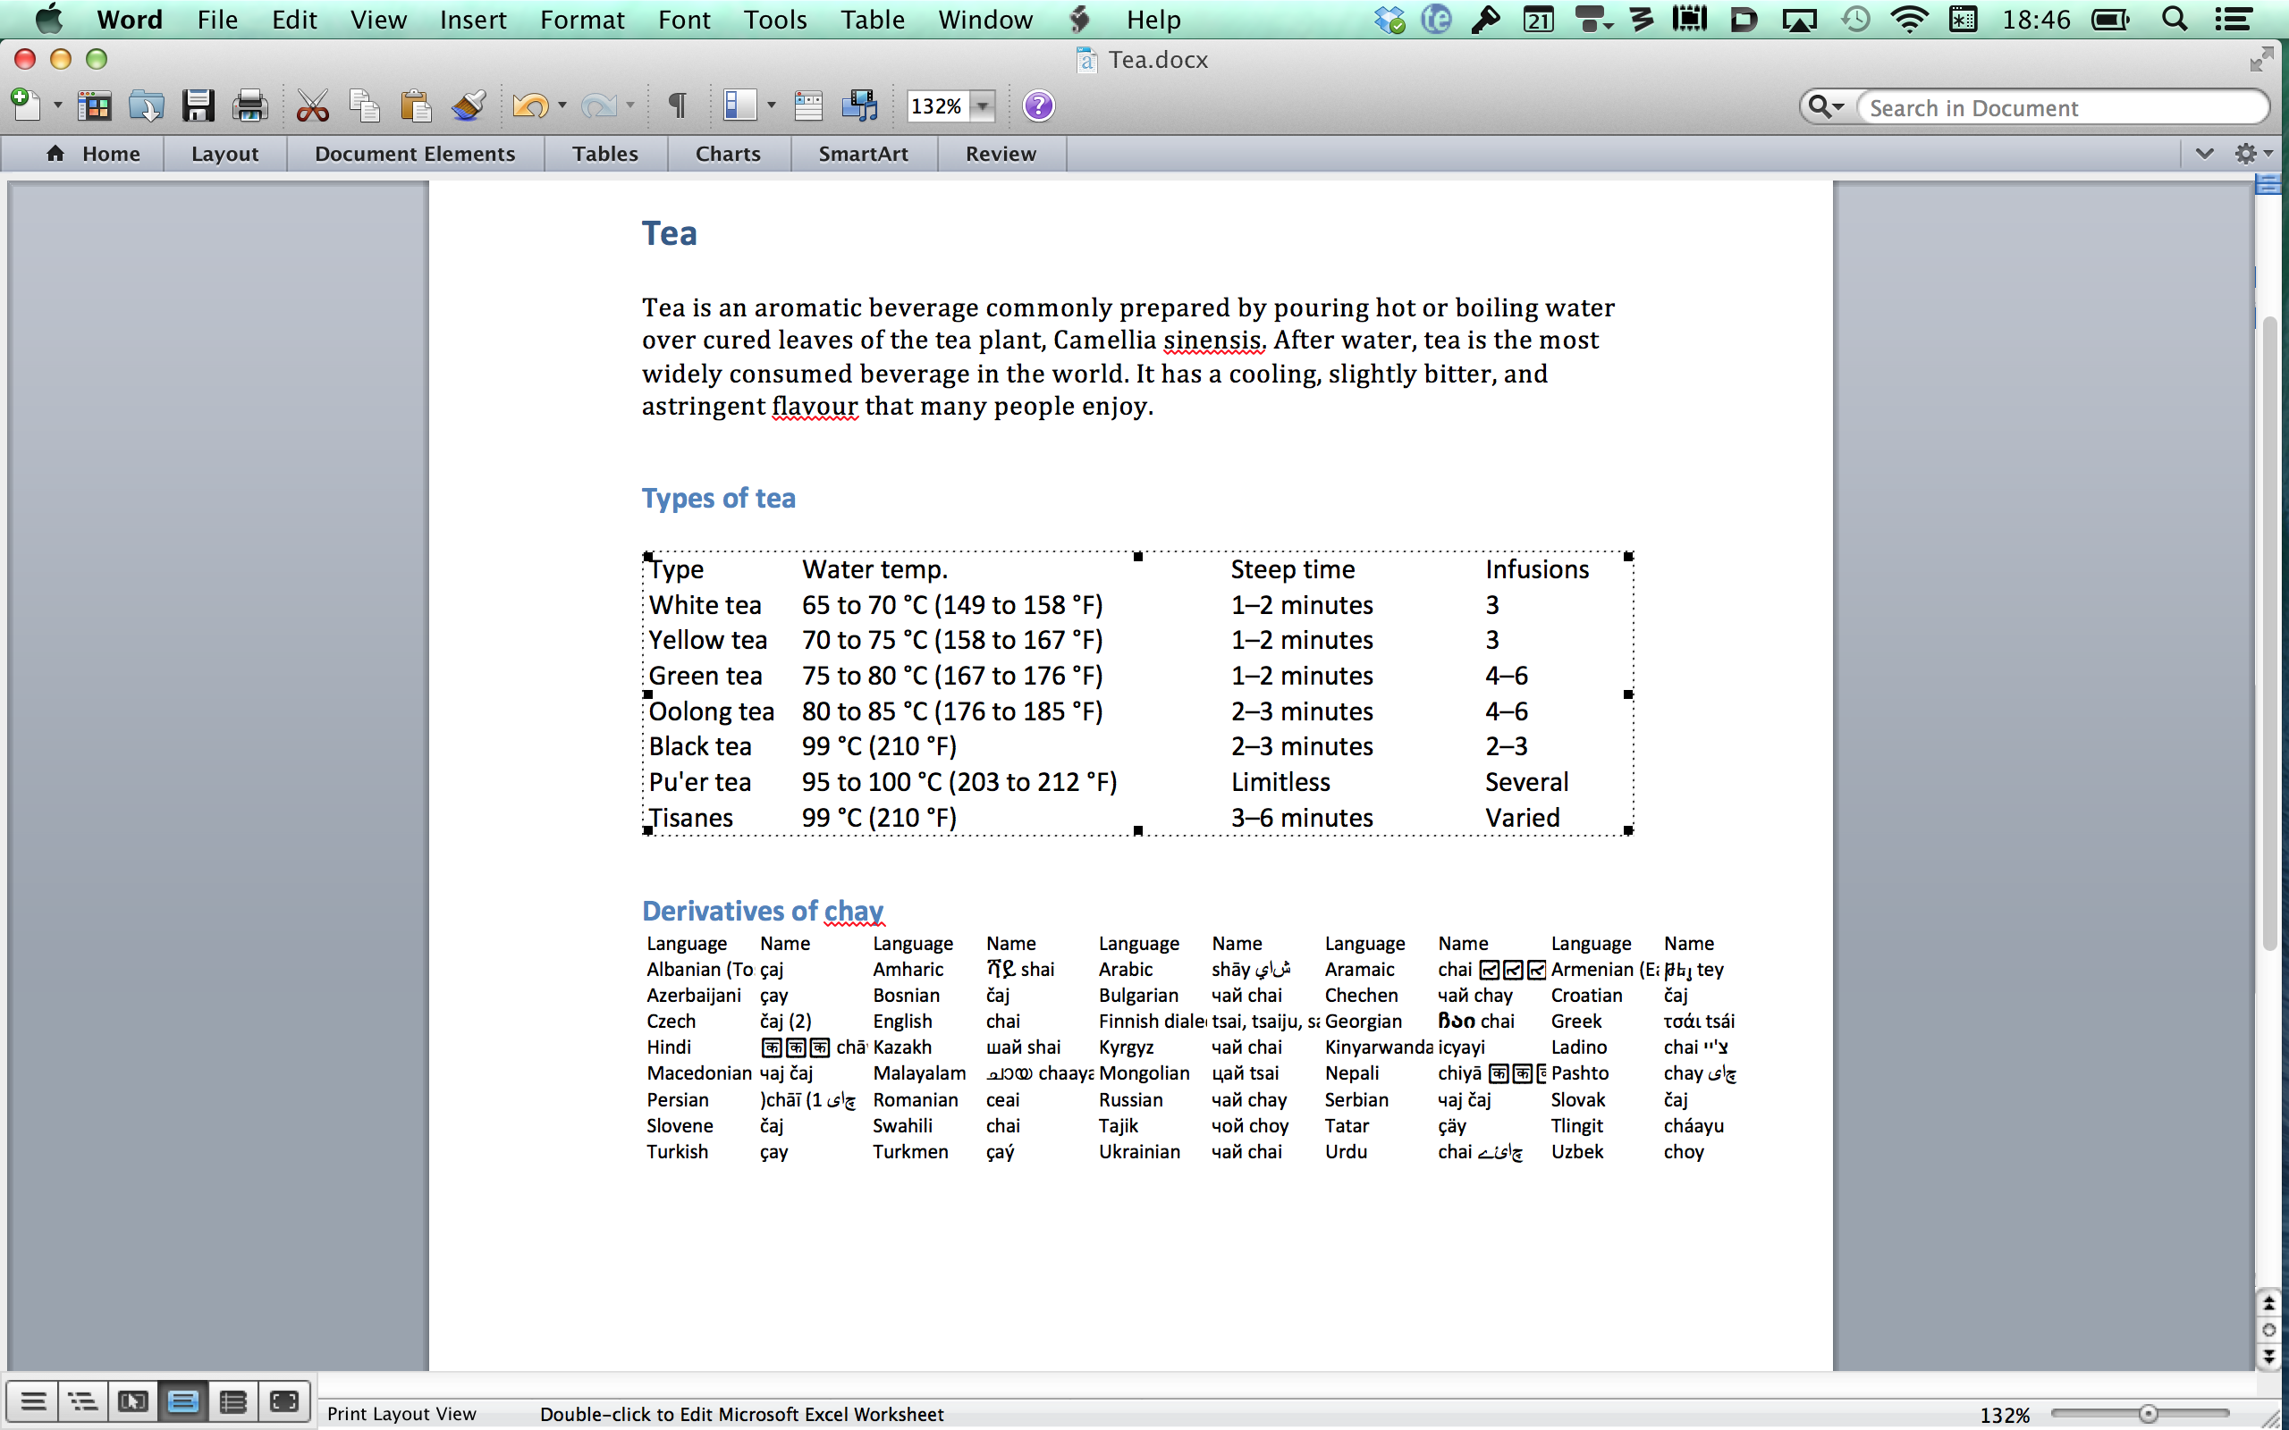Switch to Full Screen view button
Viewport: 2289px width, 1430px height.
pos(283,1401)
